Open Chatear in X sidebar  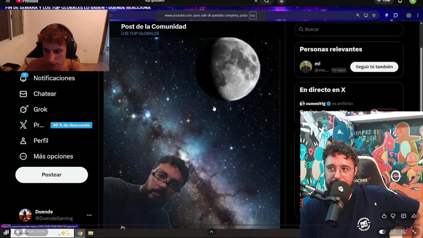click(x=38, y=94)
